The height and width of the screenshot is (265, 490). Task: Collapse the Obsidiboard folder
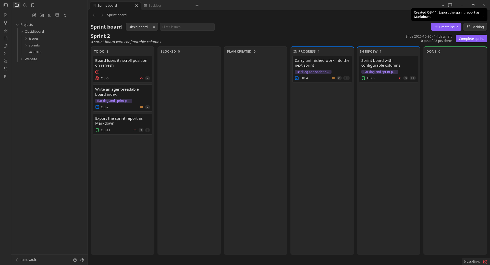22,32
